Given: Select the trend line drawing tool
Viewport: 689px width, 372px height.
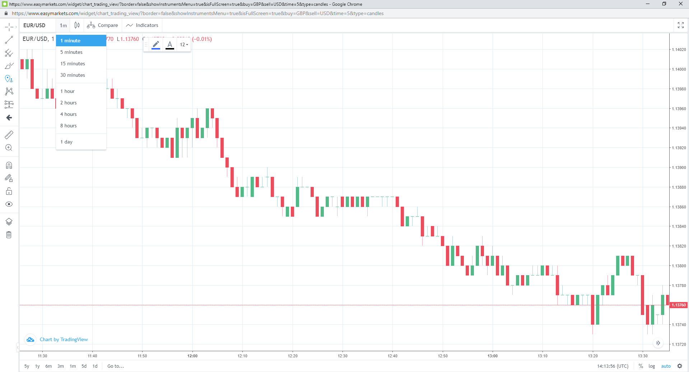Looking at the screenshot, I should 9,40.
